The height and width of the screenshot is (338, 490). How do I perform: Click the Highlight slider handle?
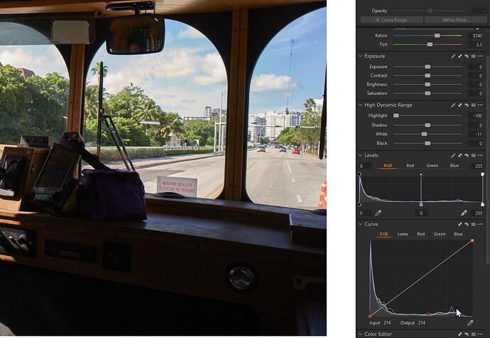point(396,116)
